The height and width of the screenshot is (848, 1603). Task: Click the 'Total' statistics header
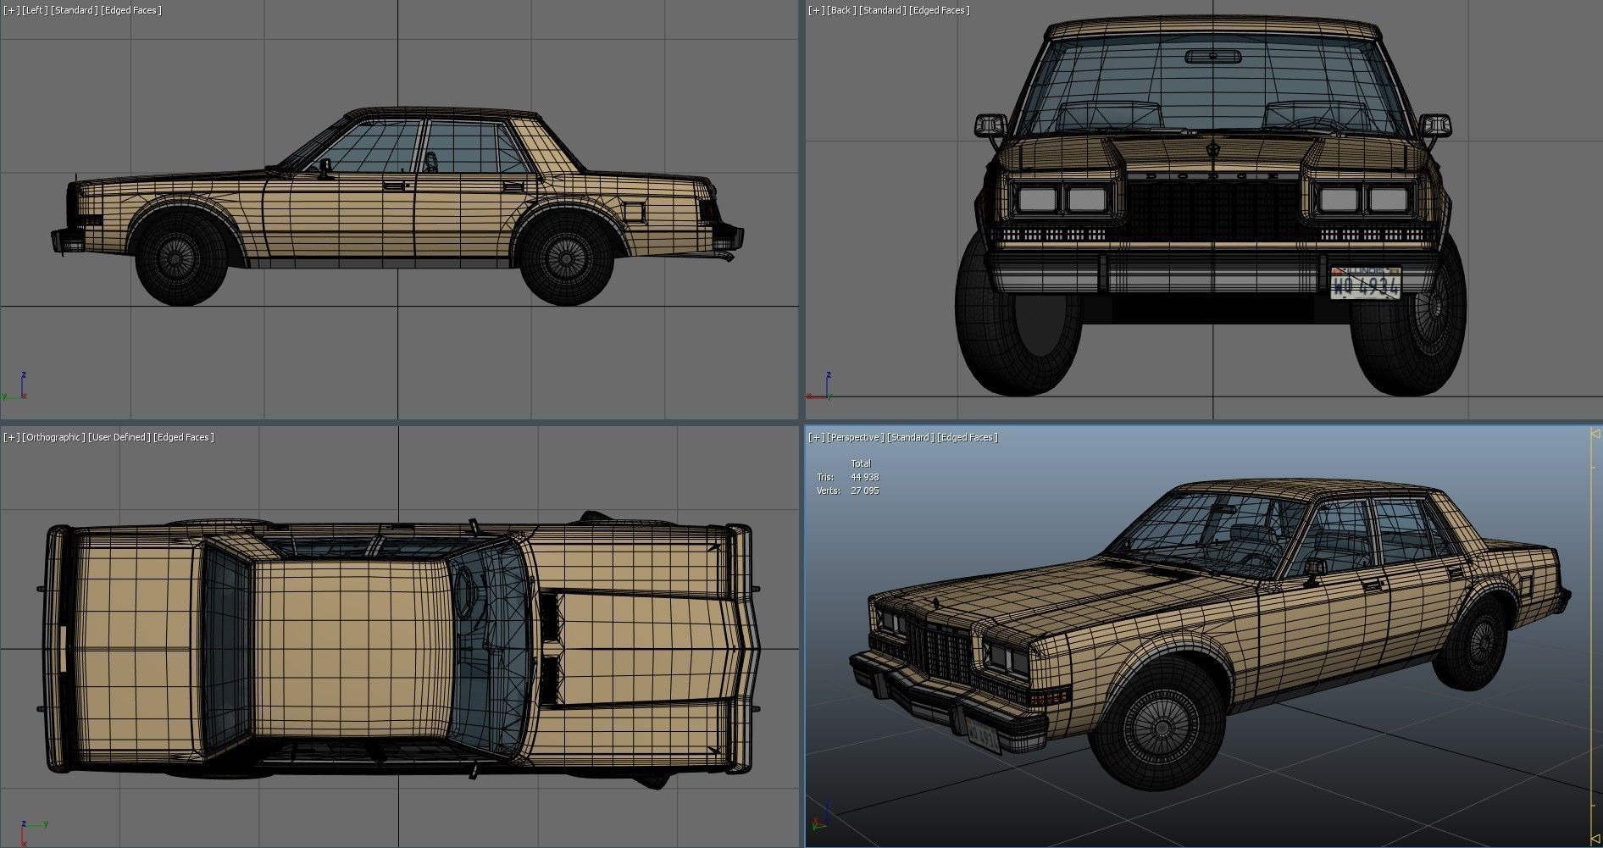861,463
